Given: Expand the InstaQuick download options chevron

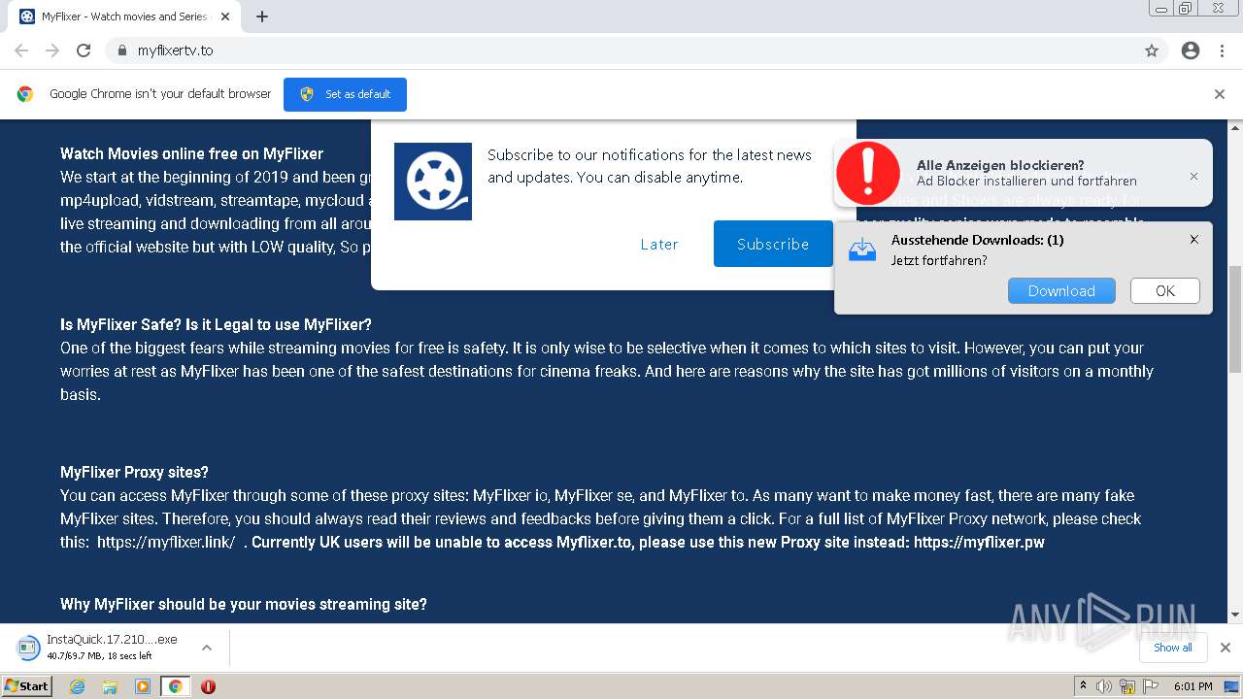Looking at the screenshot, I should (x=206, y=648).
